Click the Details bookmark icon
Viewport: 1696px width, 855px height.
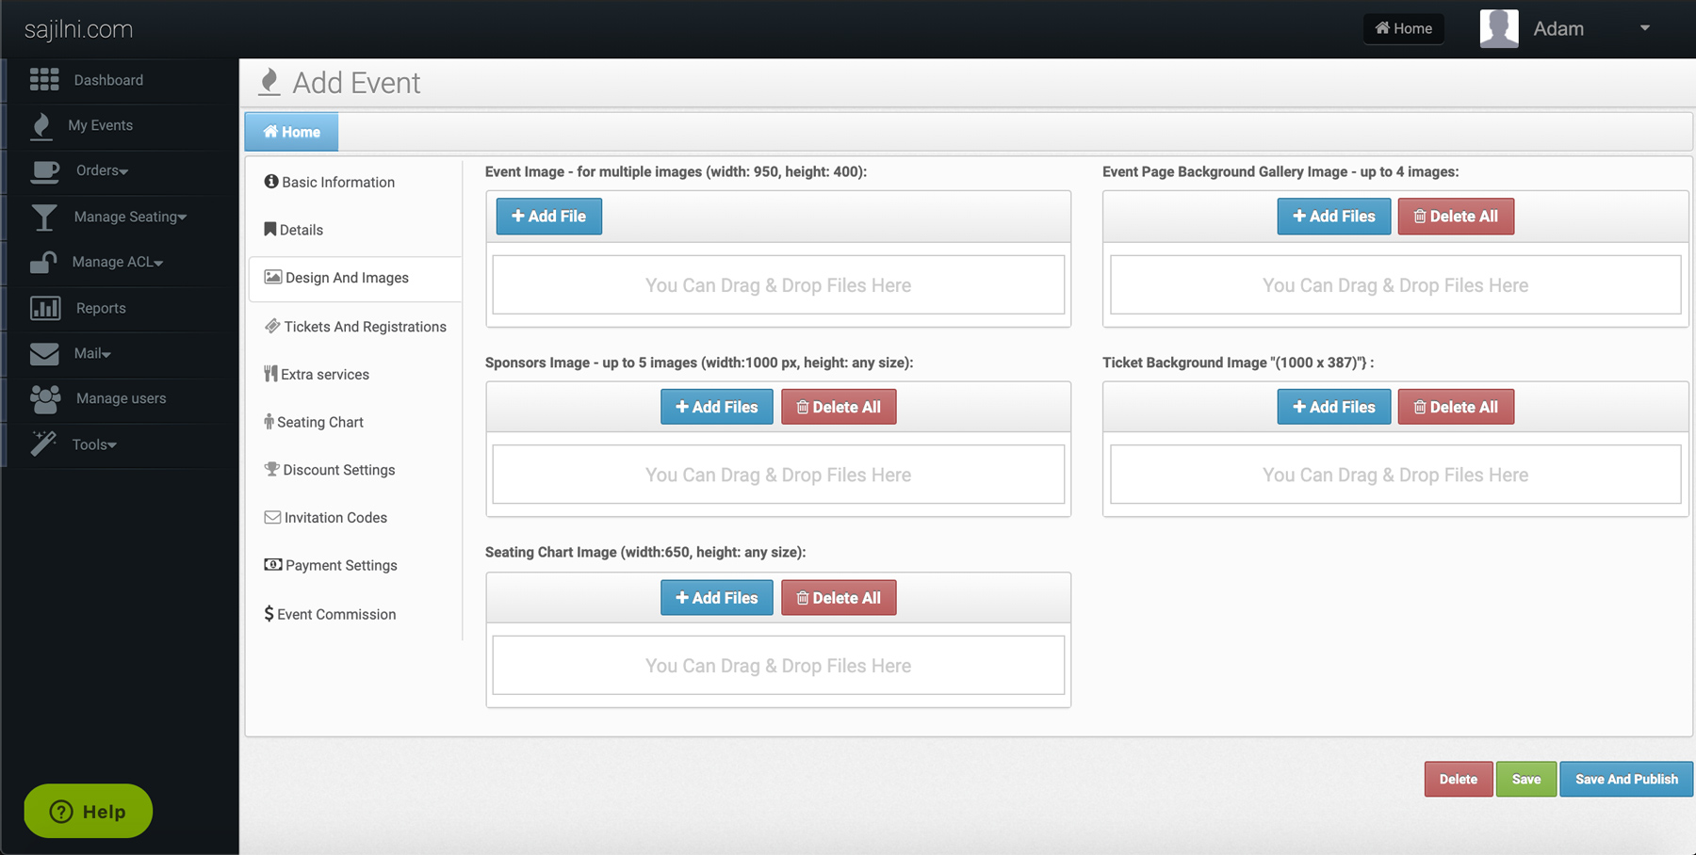270,229
